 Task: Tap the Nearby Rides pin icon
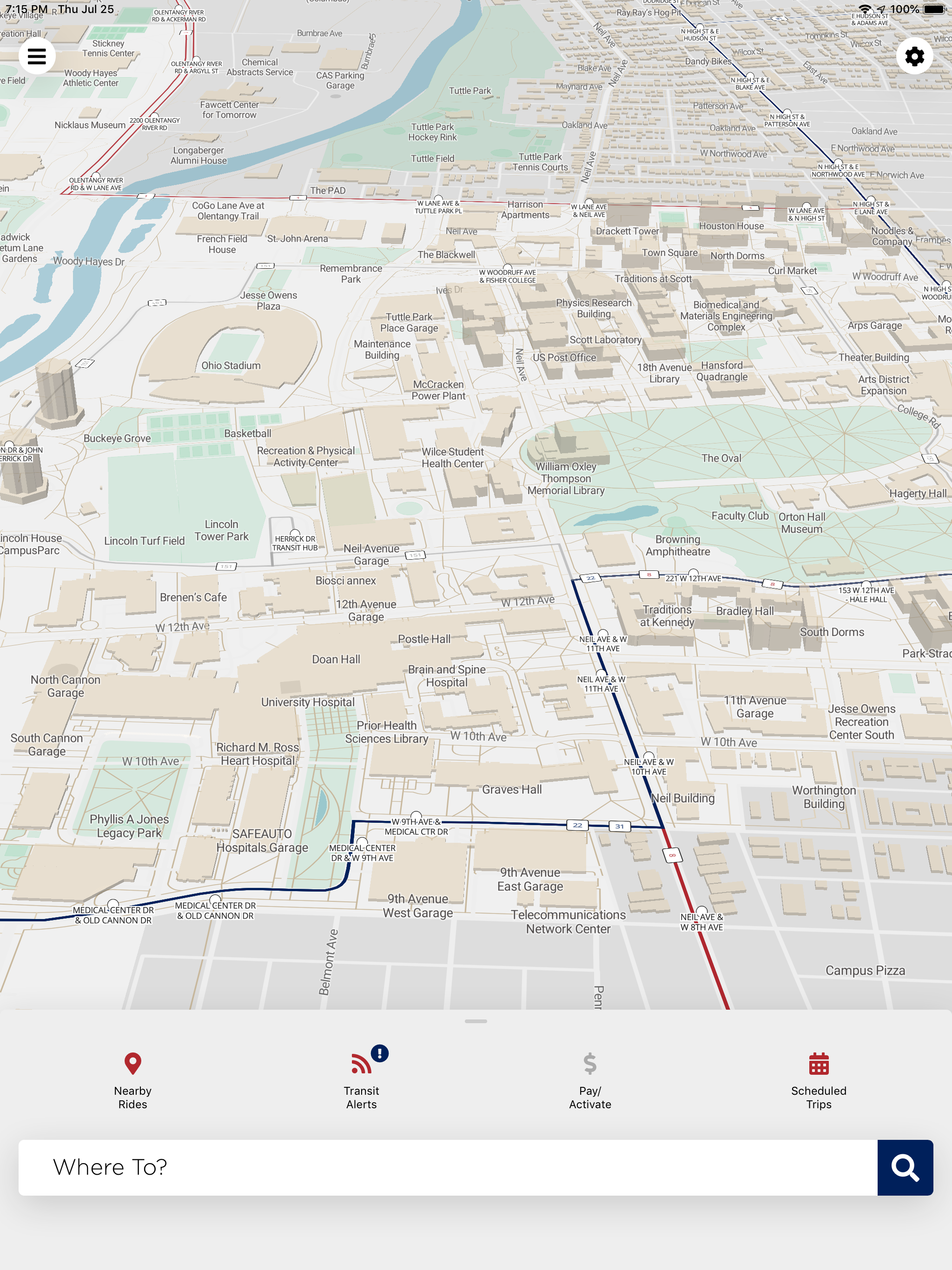tap(132, 1063)
